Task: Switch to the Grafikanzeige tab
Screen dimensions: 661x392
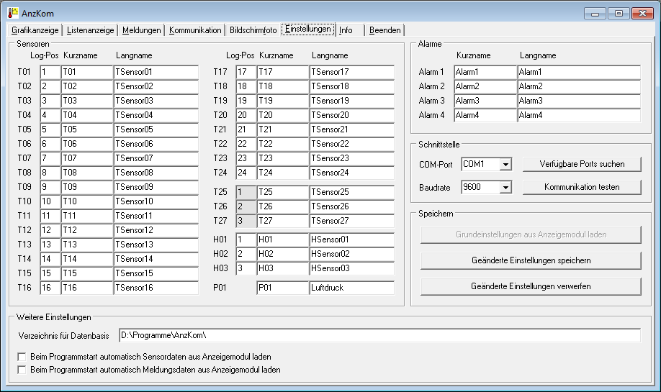Action: [35, 30]
